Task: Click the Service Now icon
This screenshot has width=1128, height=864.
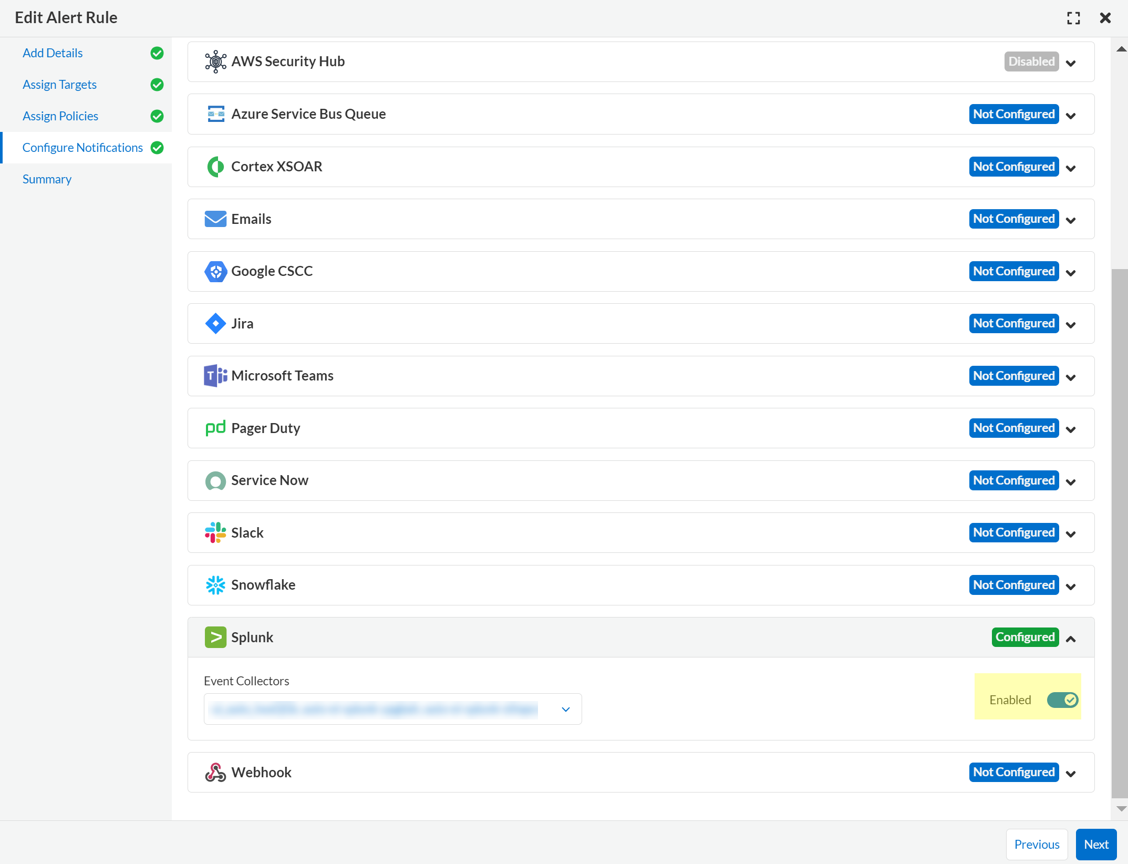Action: click(x=215, y=480)
